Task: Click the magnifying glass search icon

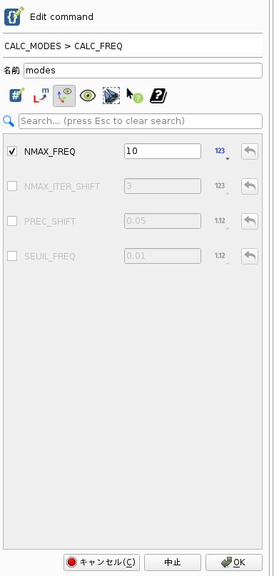Action: (x=9, y=120)
